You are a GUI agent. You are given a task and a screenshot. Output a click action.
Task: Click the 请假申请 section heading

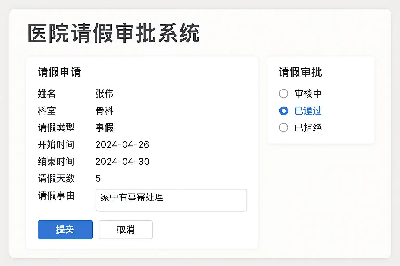[59, 72]
